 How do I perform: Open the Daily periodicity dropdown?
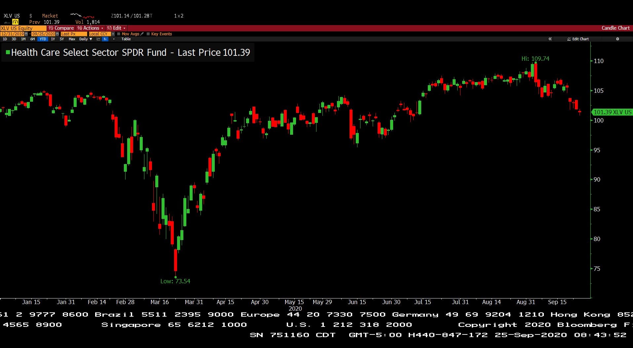click(x=86, y=39)
